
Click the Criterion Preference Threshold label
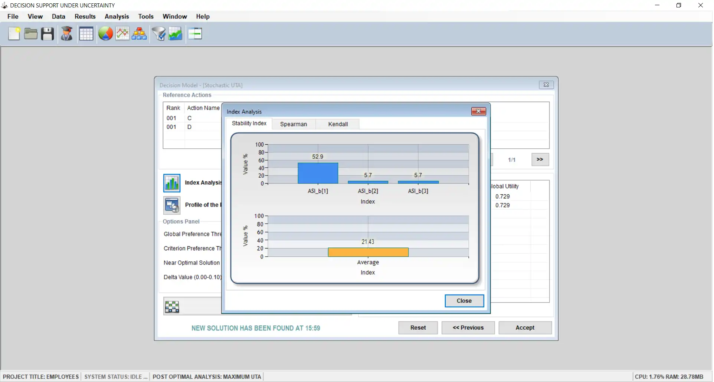193,248
